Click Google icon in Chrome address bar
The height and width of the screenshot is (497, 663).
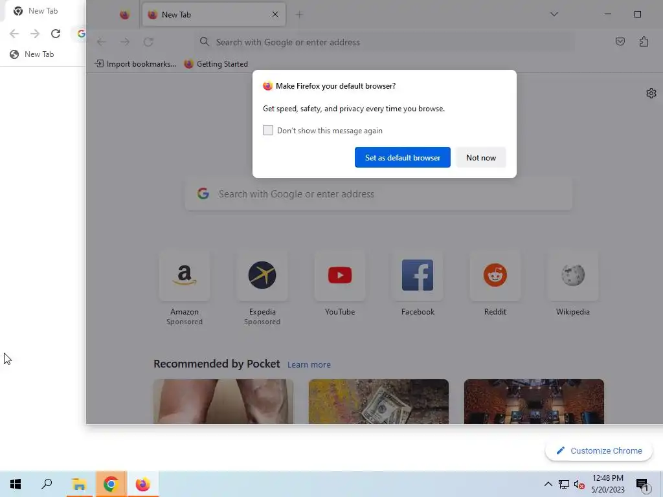[x=81, y=34]
